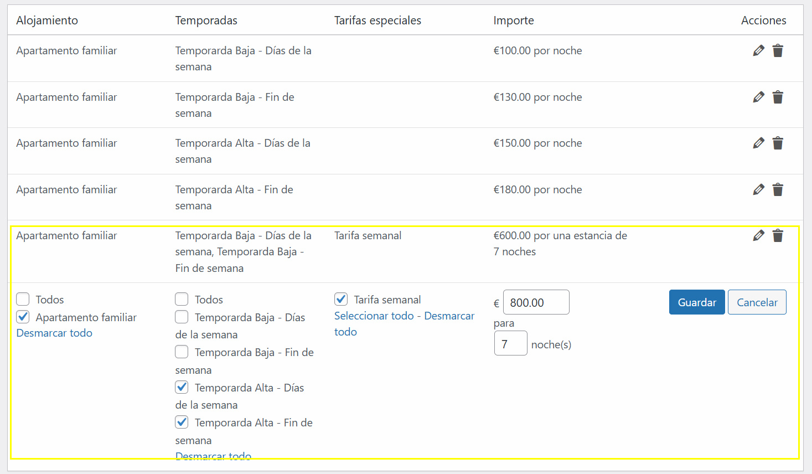Focus the nights number field showing 7

pos(510,344)
